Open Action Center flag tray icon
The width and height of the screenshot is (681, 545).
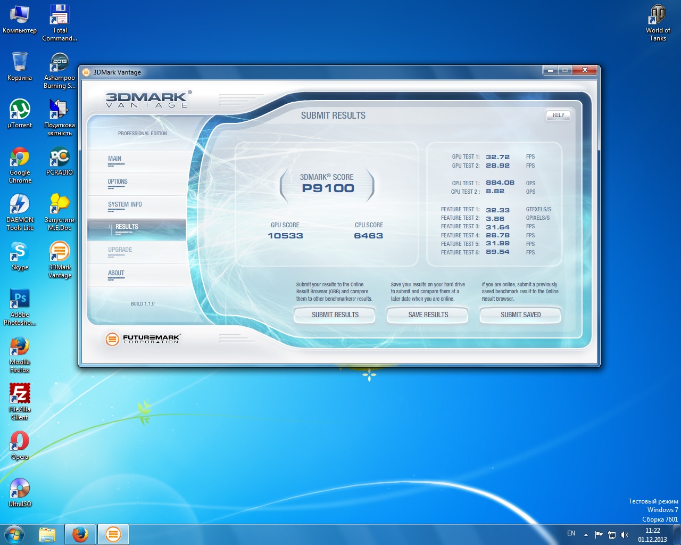point(599,534)
